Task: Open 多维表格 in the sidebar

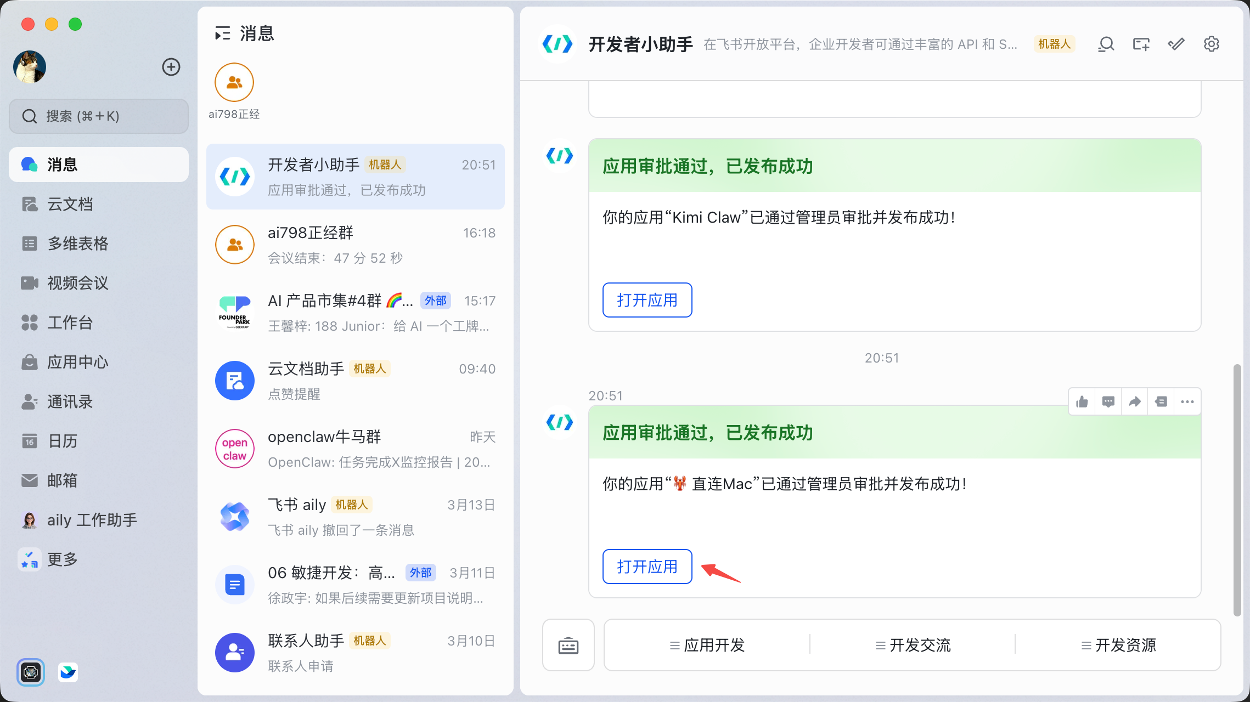Action: [x=99, y=244]
